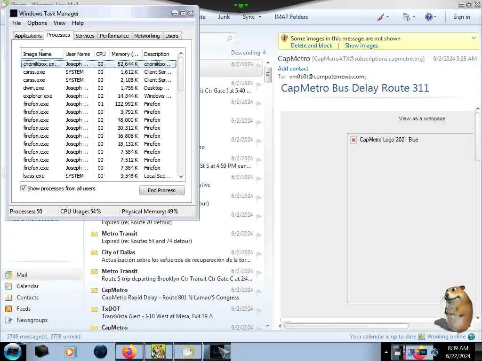Open the dark globe taskbar icon
This screenshot has width=482, height=361.
[x=101, y=352]
